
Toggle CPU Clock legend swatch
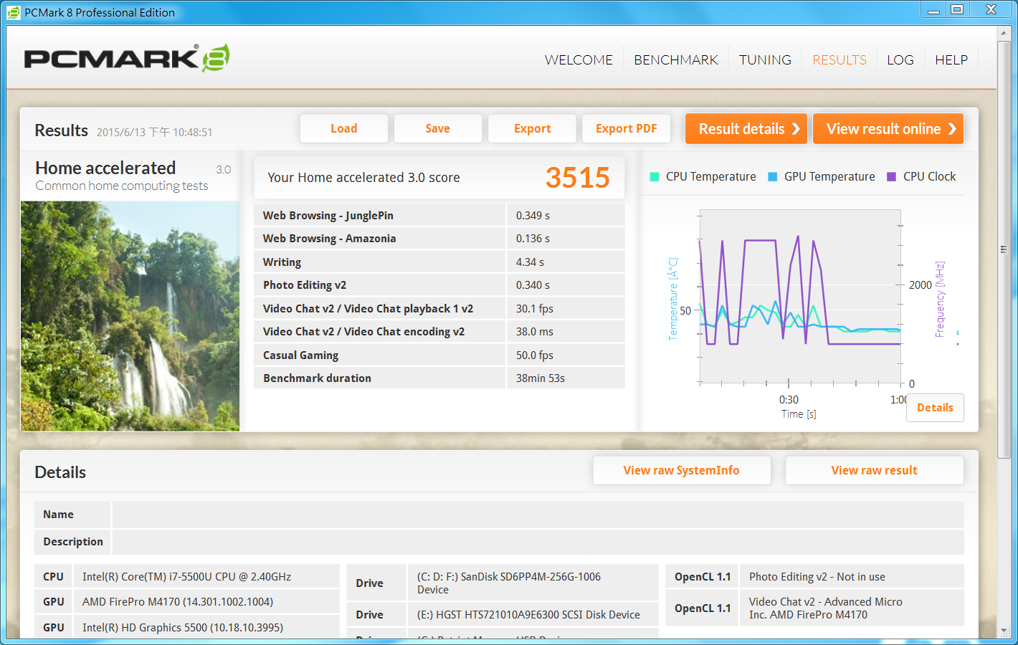pyautogui.click(x=891, y=177)
